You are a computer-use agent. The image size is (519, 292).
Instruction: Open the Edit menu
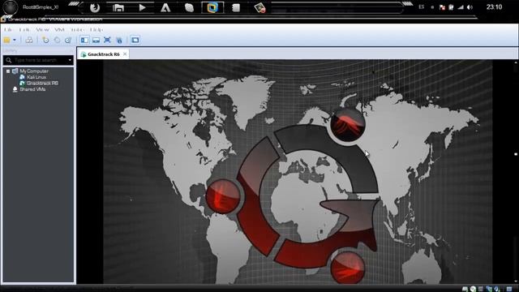tap(24, 30)
